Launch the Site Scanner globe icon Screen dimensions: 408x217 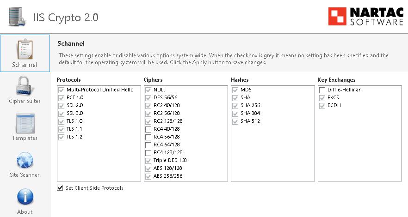pos(25,160)
